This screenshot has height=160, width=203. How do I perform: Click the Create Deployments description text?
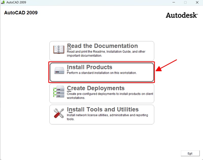(x=107, y=96)
